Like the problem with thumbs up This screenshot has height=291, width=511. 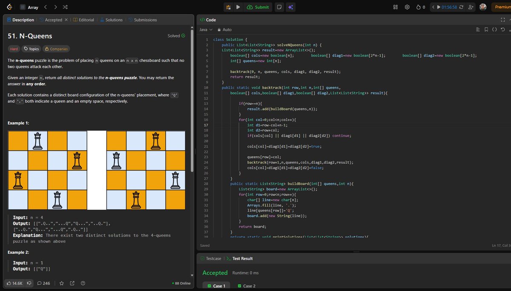[x=14, y=283]
